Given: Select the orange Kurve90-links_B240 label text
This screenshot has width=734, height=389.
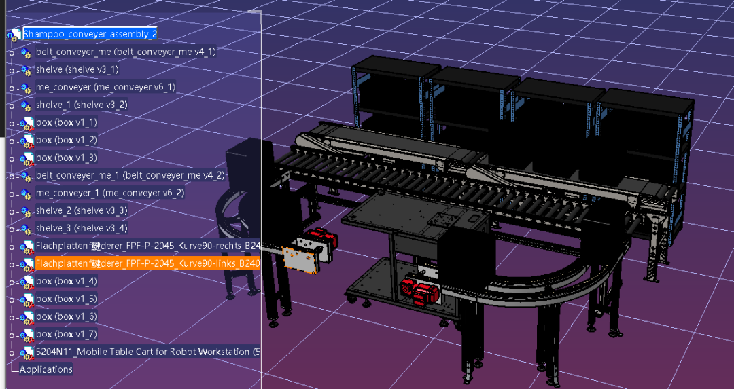Looking at the screenshot, I should point(147,263).
